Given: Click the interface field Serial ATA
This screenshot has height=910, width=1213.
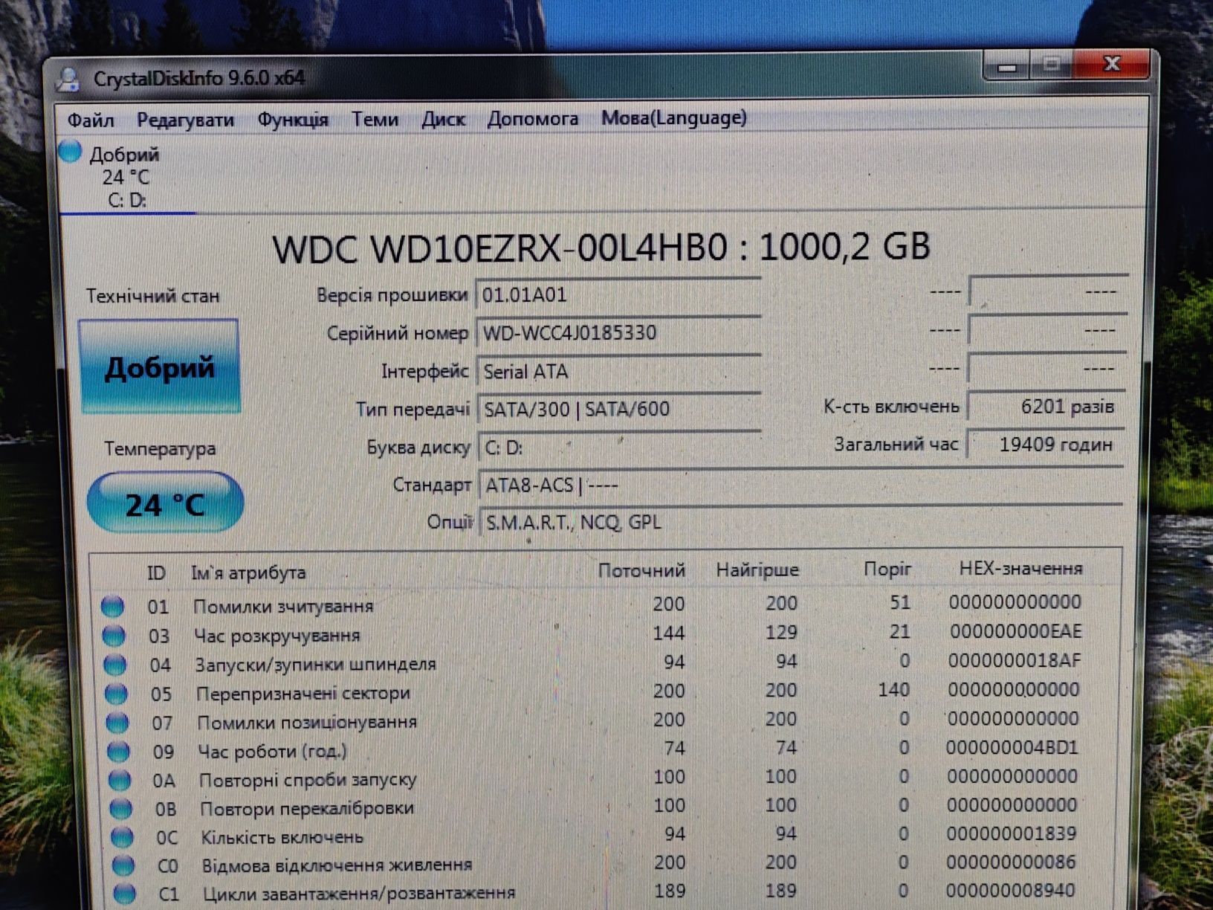Looking at the screenshot, I should [x=618, y=371].
